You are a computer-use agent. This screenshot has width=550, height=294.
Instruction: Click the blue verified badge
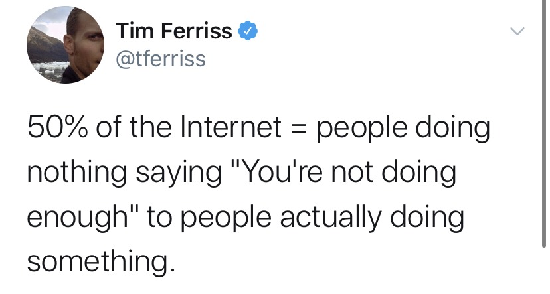pyautogui.click(x=249, y=31)
